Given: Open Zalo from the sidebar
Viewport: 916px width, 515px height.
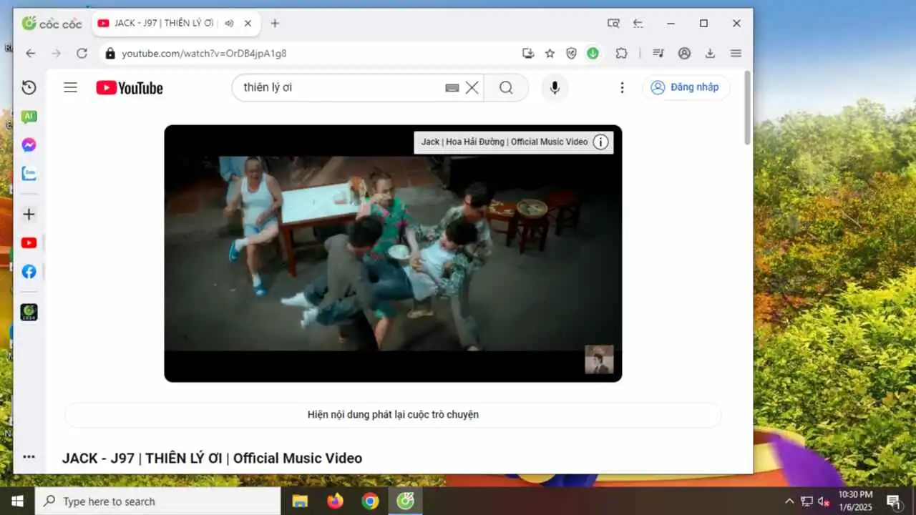Looking at the screenshot, I should (29, 174).
